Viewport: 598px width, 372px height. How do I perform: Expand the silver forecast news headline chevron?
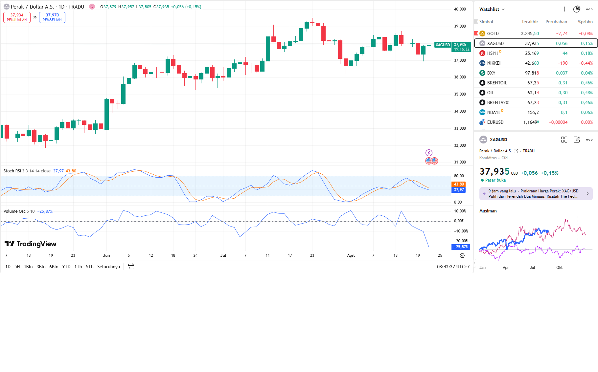(x=588, y=194)
